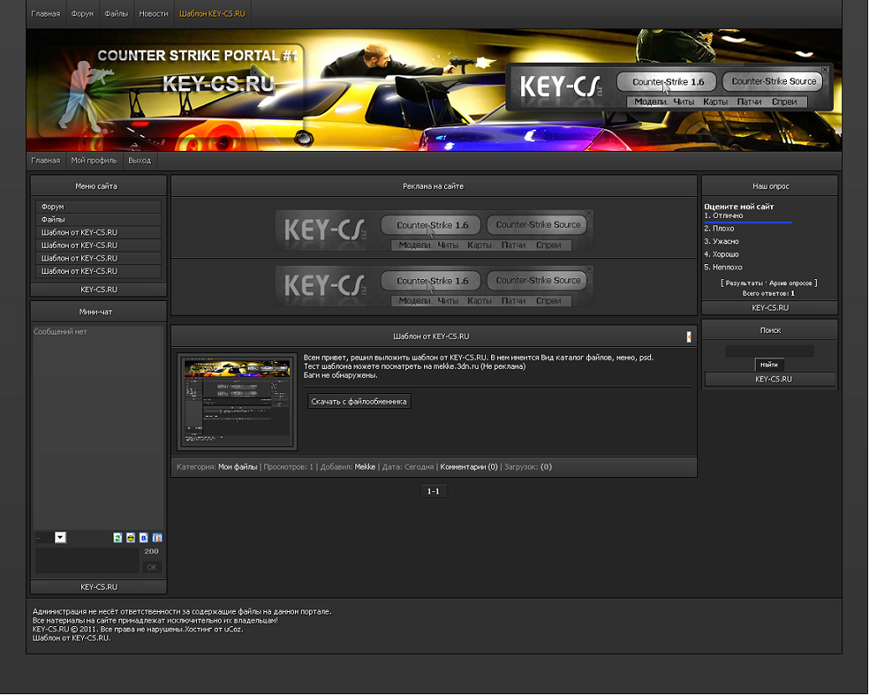869x695 pixels.
Task: Click Counter-Strike Source in the upper ad banner
Action: [538, 225]
